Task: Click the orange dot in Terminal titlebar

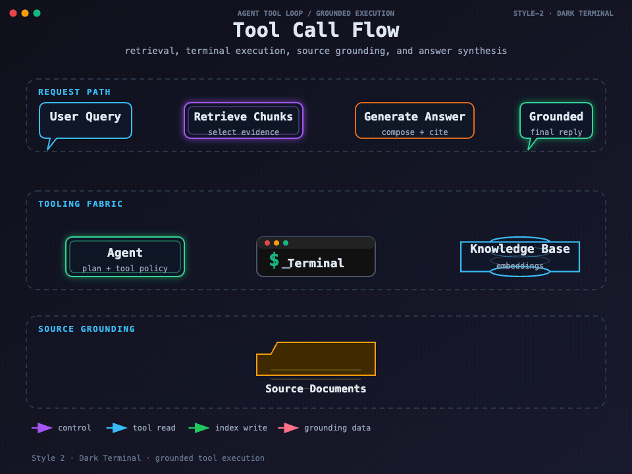Action: pyautogui.click(x=276, y=243)
